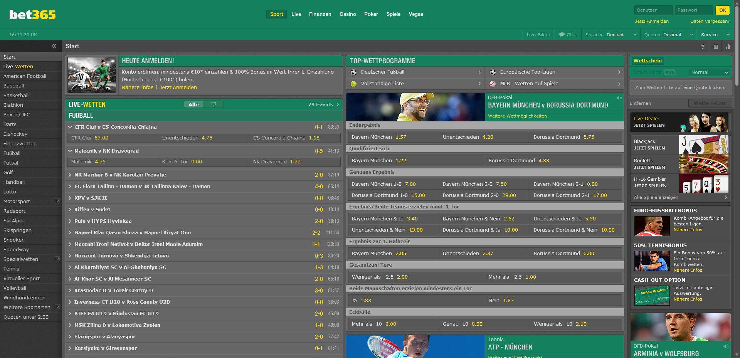The height and width of the screenshot is (358, 740).
Task: Expand NK Maribor B v NK Korotan Prevalje
Action: click(70, 175)
